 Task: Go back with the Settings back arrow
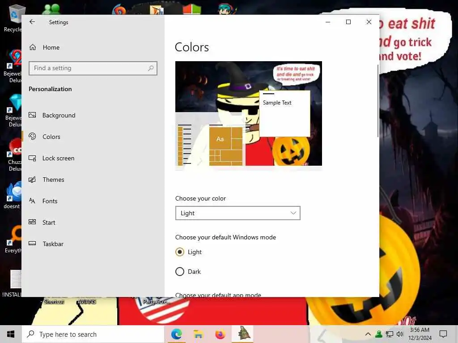coord(32,22)
